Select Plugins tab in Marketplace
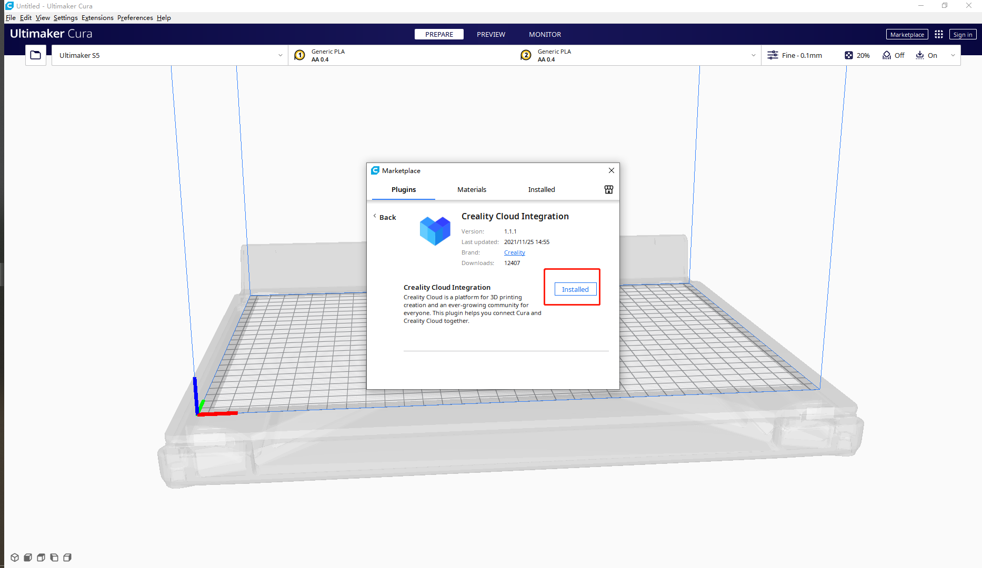 coord(404,189)
